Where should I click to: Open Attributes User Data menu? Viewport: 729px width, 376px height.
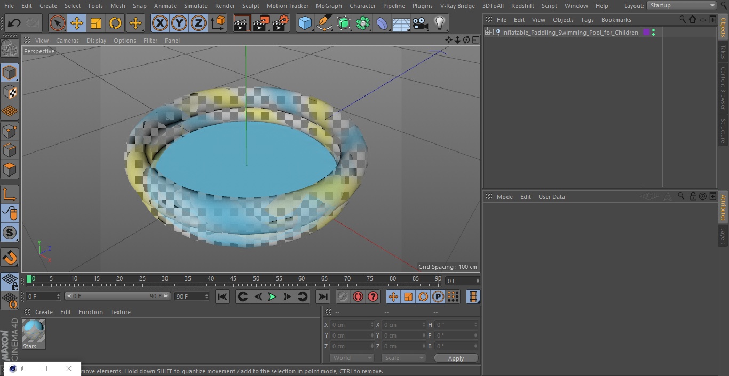551,197
